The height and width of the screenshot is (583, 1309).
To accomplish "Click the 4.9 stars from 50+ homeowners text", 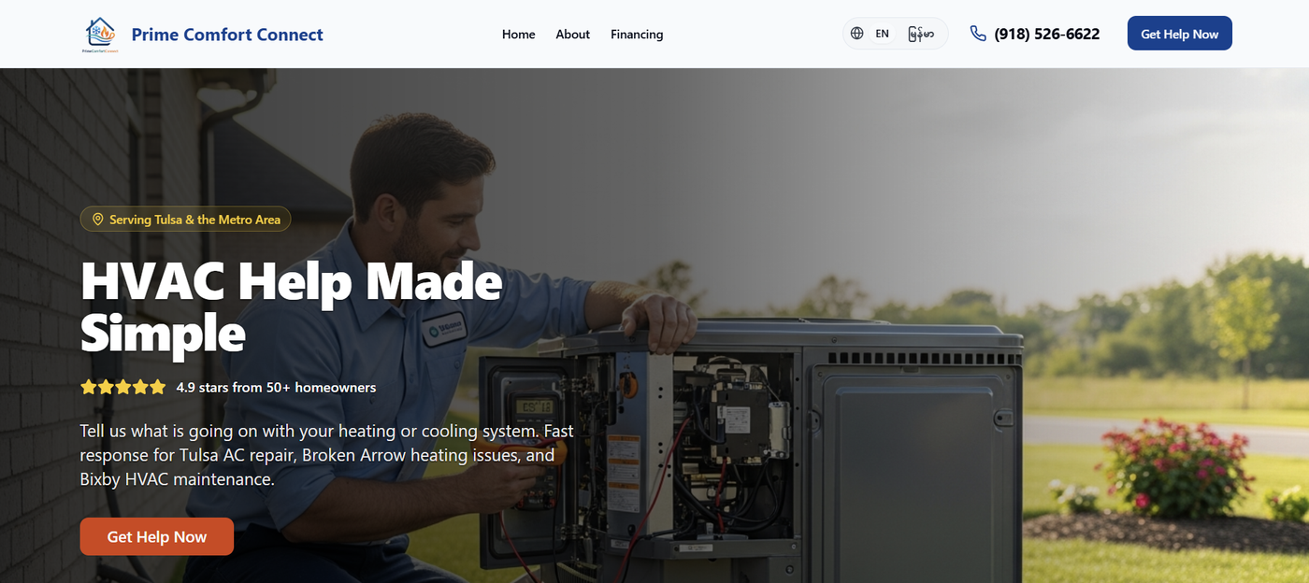I will coord(276,387).
